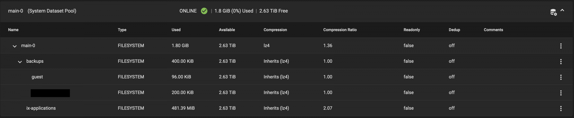Image resolution: width=574 pixels, height=118 pixels.
Task: Click the Dedup column header
Action: pos(454,30)
